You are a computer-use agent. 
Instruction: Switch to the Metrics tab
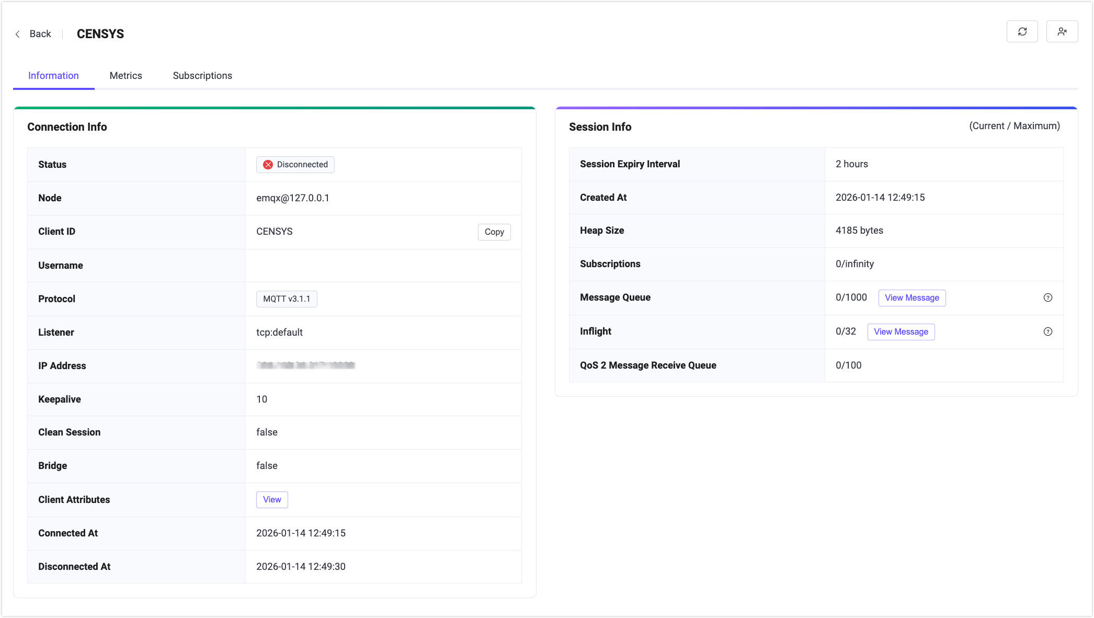tap(126, 76)
